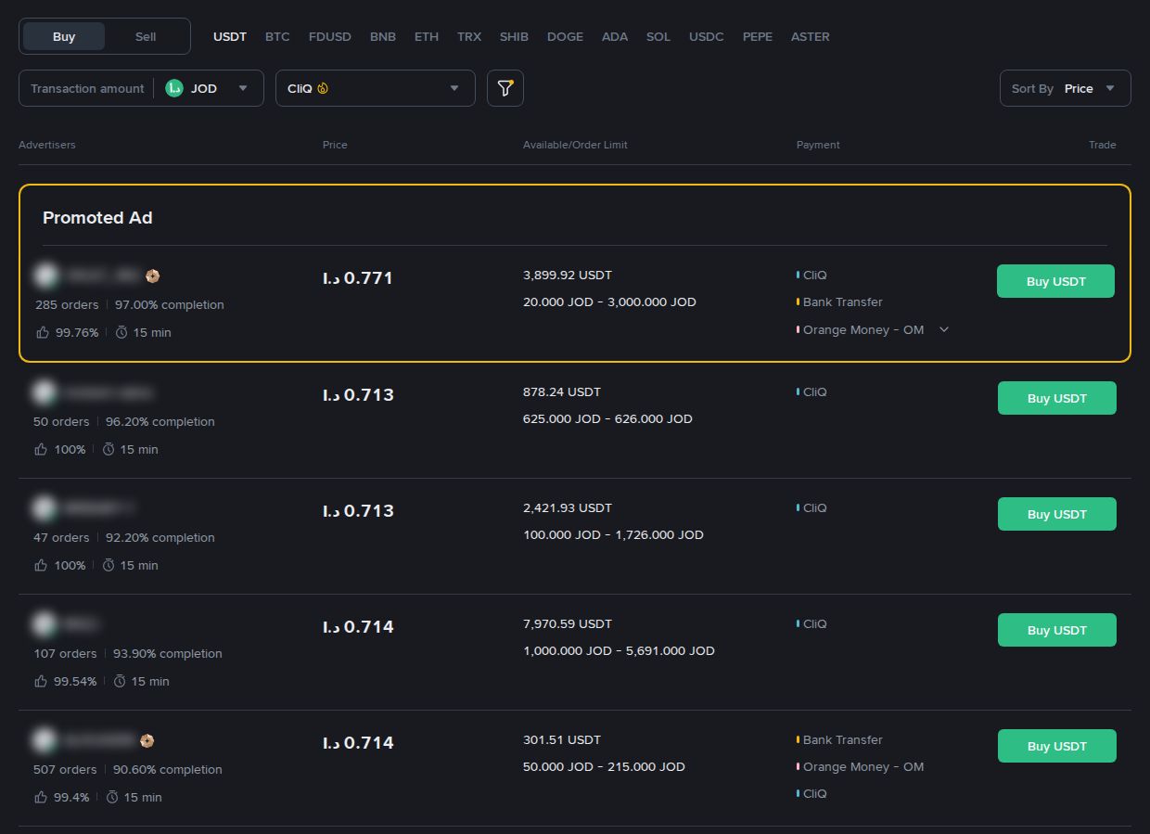Click the Transaction amount input field
Viewport: 1150px width, 834px height.
pyautogui.click(x=87, y=88)
